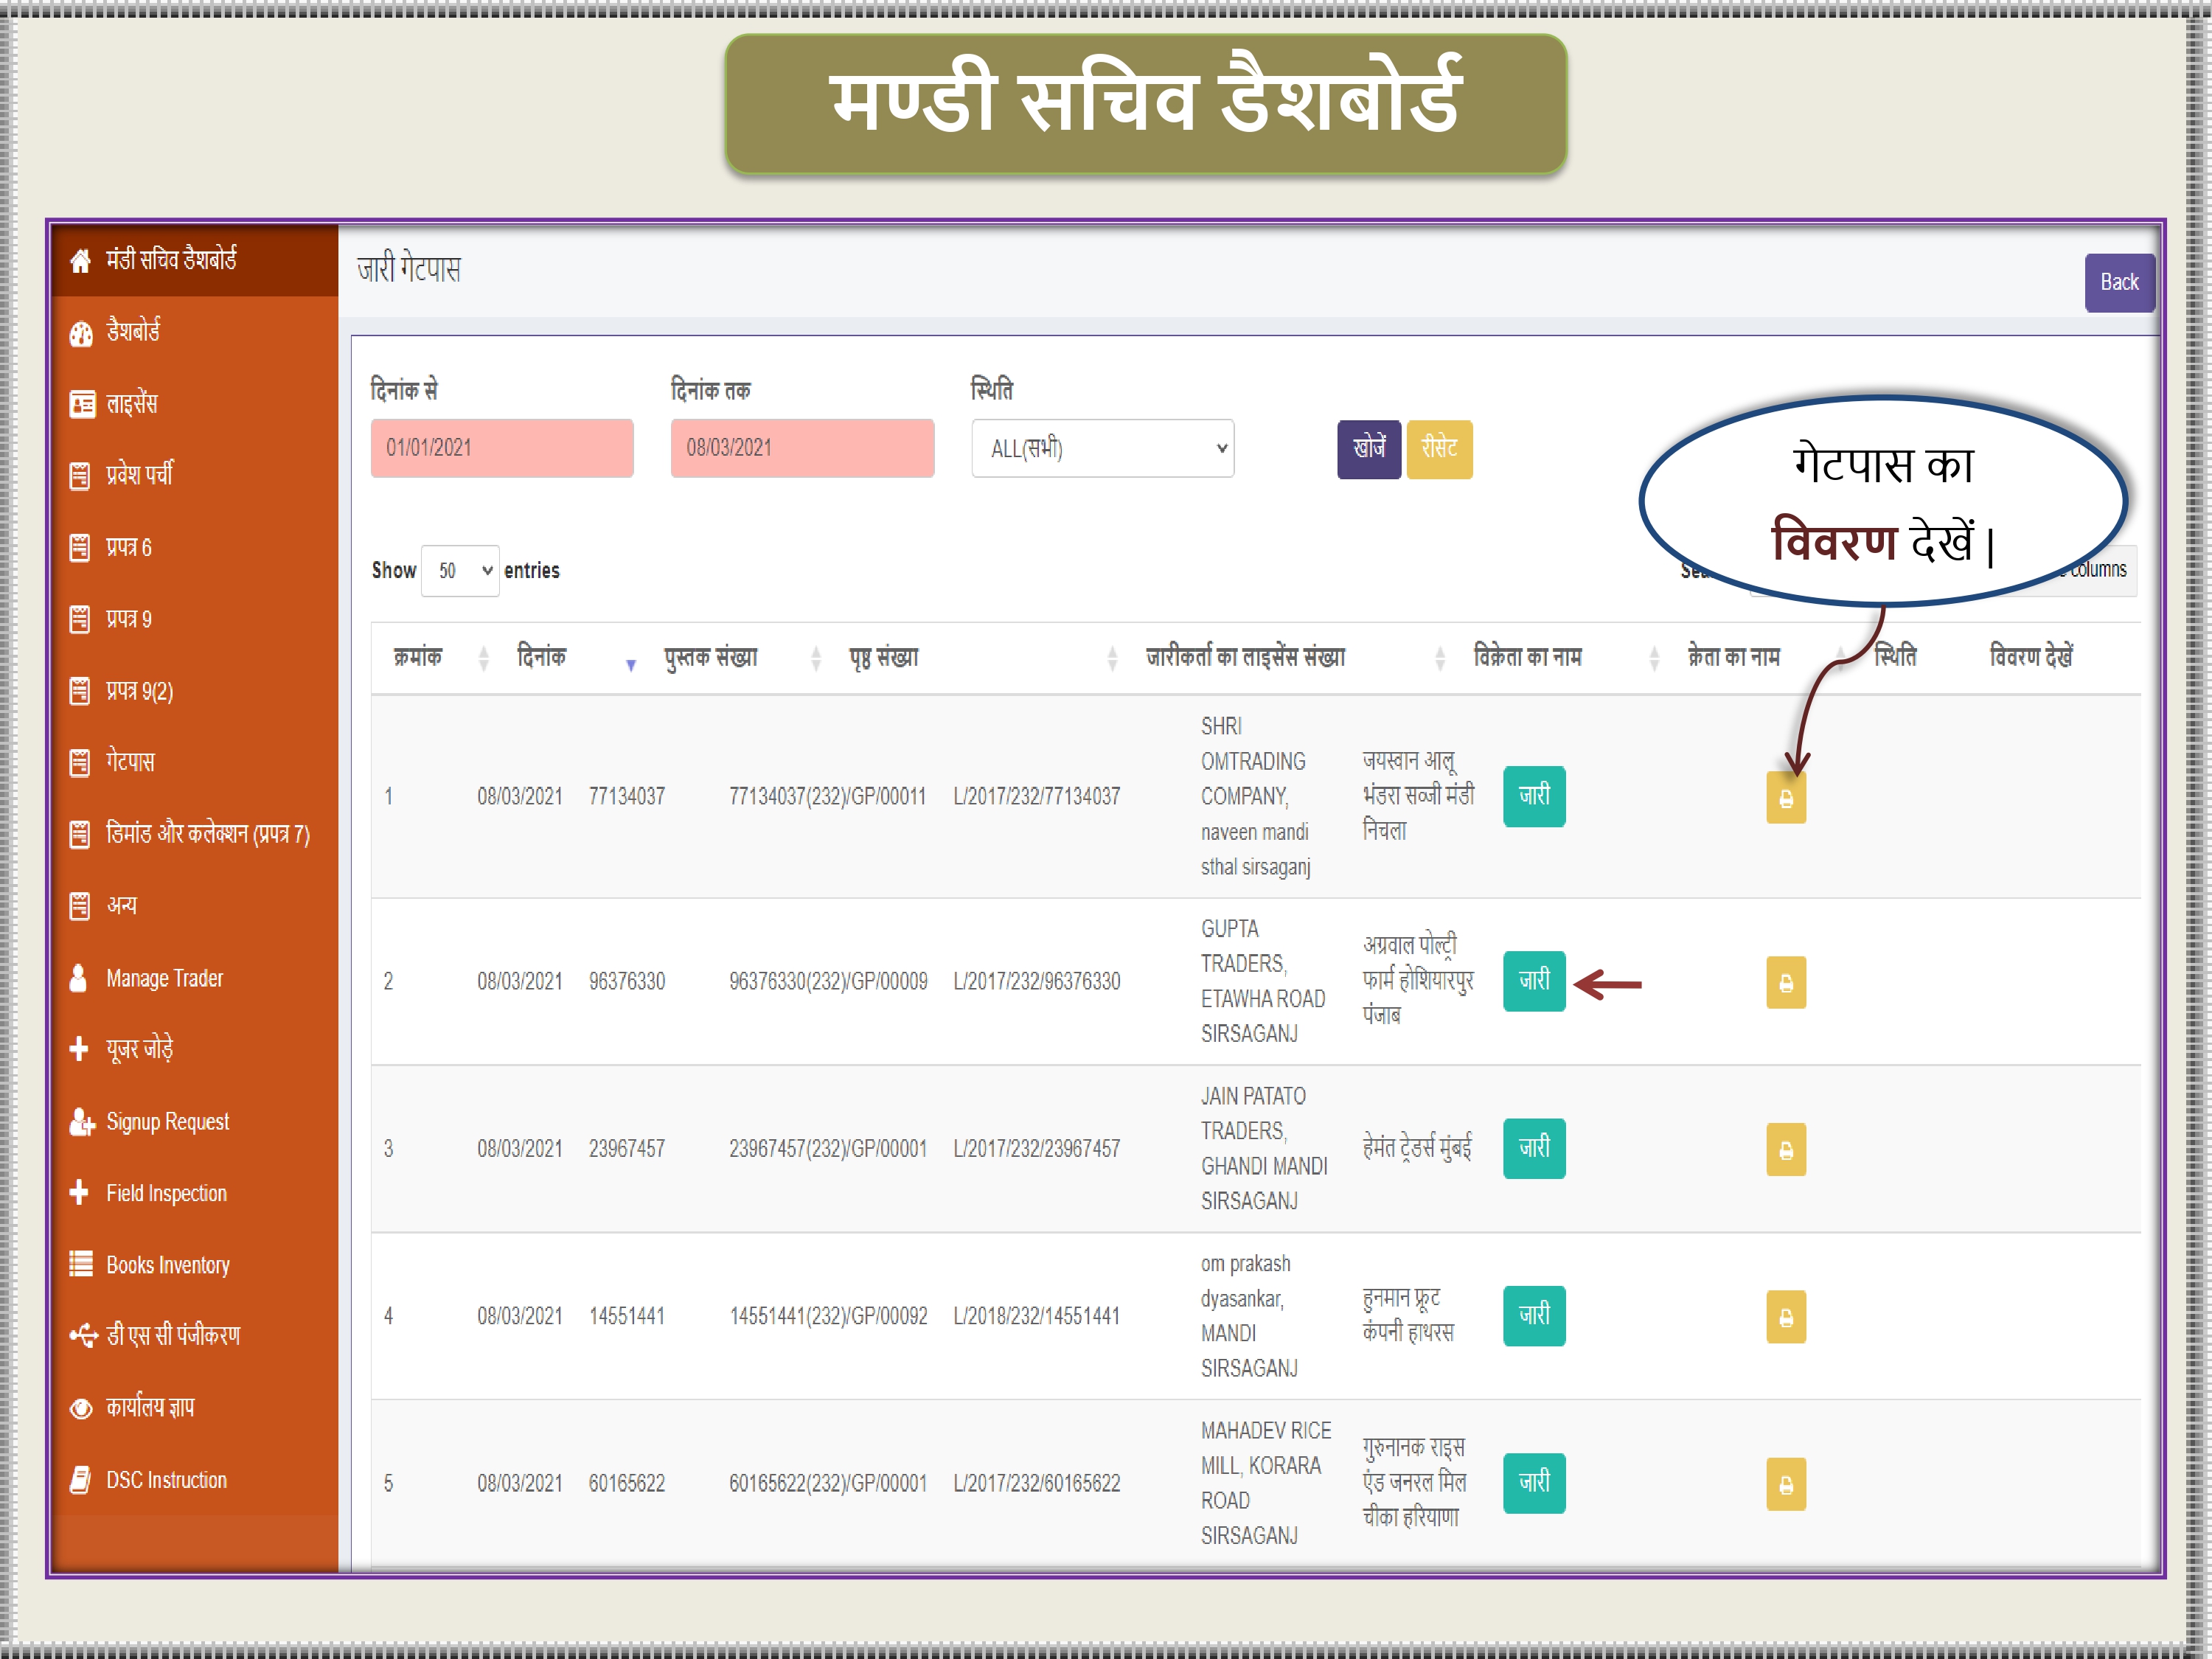The image size is (2212, 1659).
Task: Click the गेटपास sidebar icon
Action: pyautogui.click(x=80, y=763)
